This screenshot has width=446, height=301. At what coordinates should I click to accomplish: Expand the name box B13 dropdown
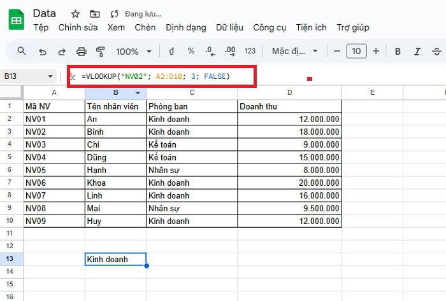[51, 76]
